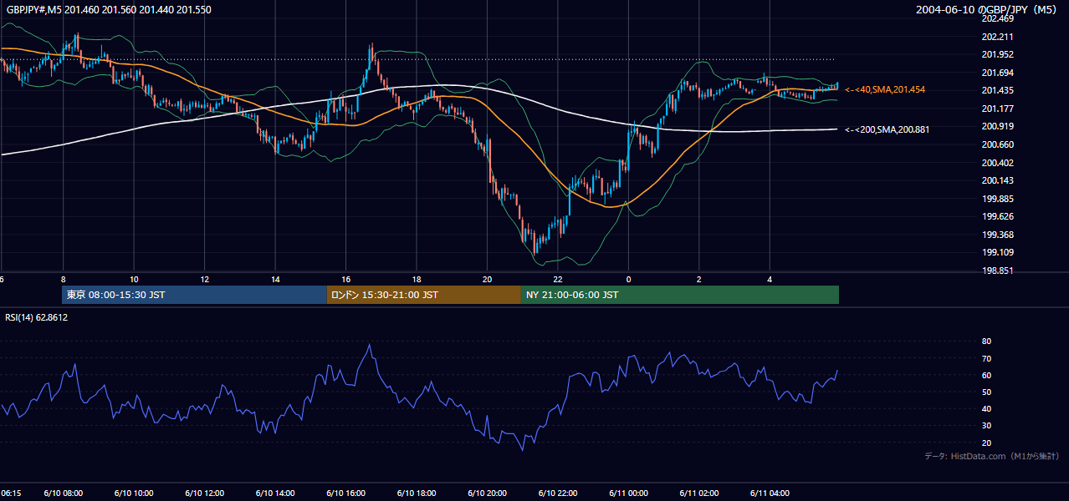
Task: Click RSI scale value 70
Action: tap(986, 358)
